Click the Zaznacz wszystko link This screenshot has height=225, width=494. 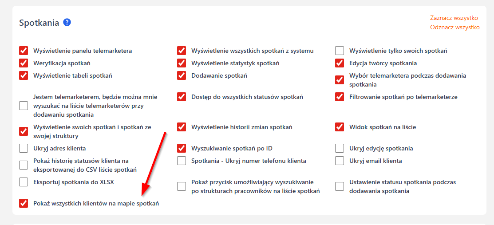tap(454, 18)
